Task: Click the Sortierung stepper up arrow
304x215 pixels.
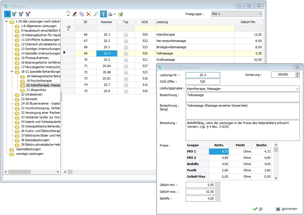Action: tap(298, 73)
